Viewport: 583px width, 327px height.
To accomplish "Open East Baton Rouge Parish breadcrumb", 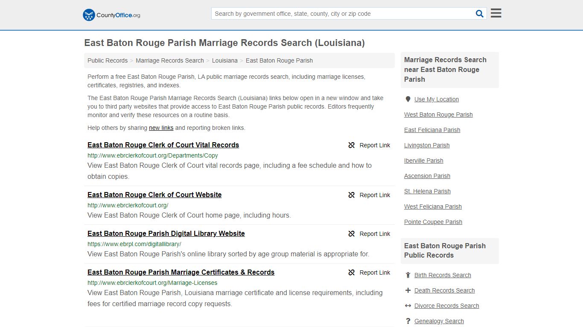I will (279, 60).
